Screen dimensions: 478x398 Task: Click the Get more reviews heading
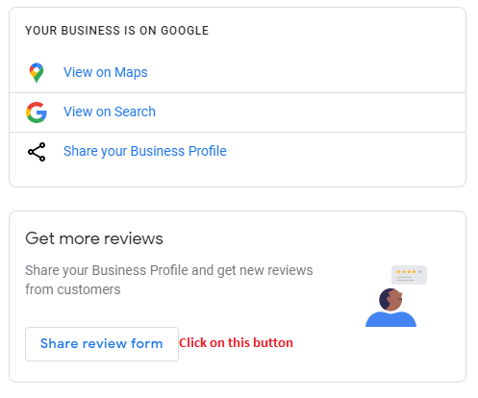tap(94, 238)
